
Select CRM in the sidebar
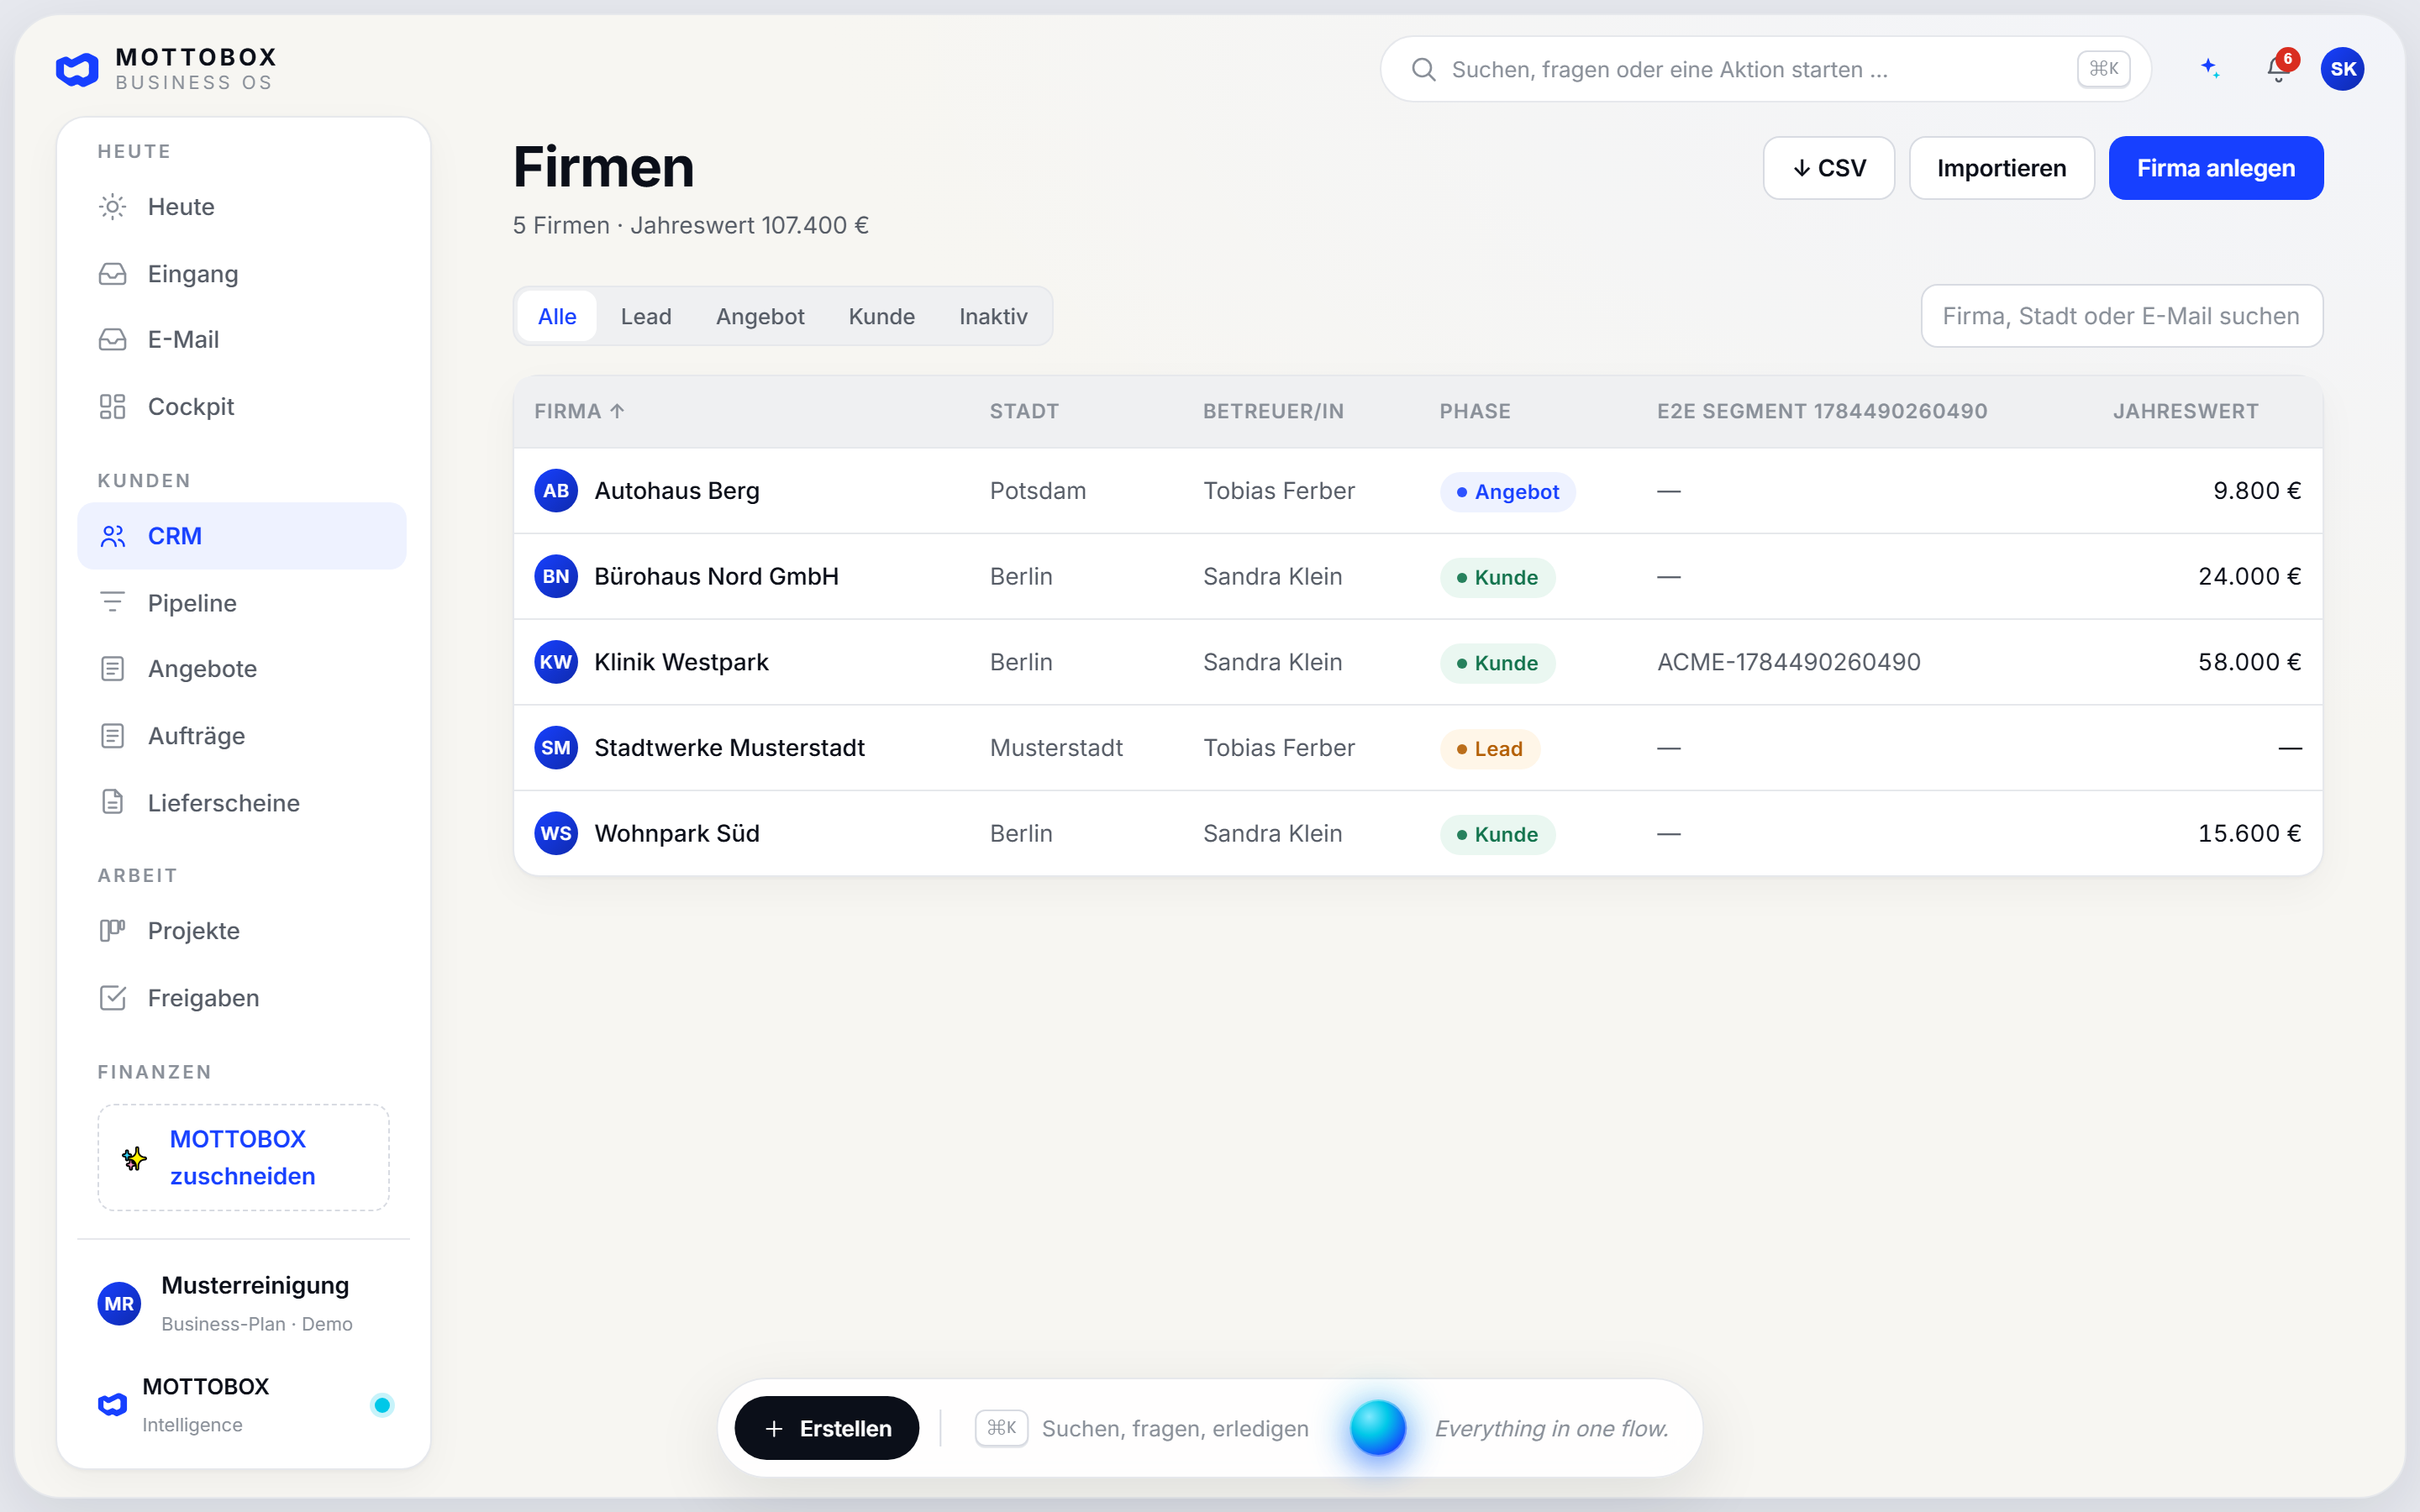(242, 536)
